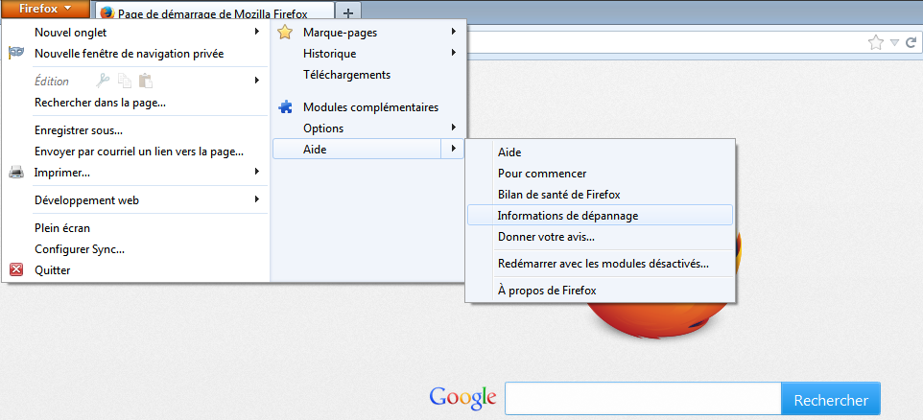Expand the Options submenu arrow
The width and height of the screenshot is (923, 420).
click(454, 128)
